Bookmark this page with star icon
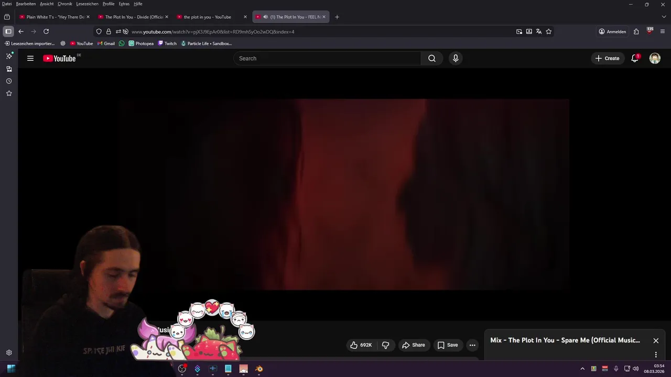The height and width of the screenshot is (377, 671). (548, 31)
